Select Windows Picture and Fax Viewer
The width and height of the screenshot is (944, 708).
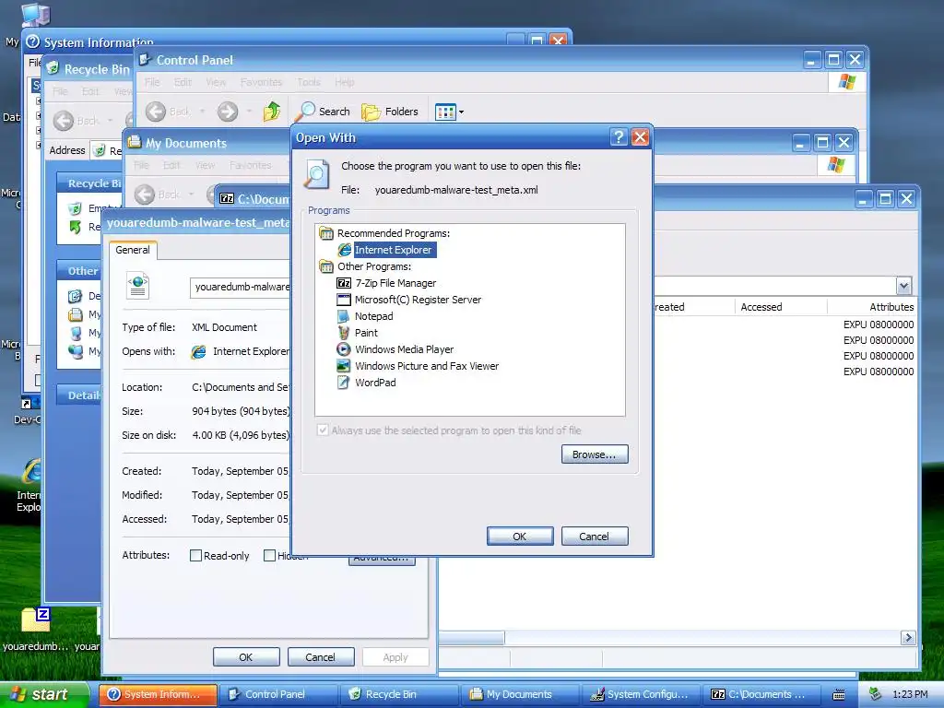pyautogui.click(x=427, y=366)
